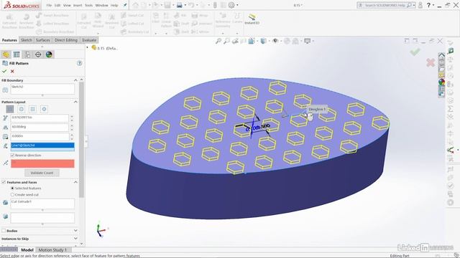Click the Zoom to Fit magnifier
Viewport: 460px width, 258px height.
point(218,42)
